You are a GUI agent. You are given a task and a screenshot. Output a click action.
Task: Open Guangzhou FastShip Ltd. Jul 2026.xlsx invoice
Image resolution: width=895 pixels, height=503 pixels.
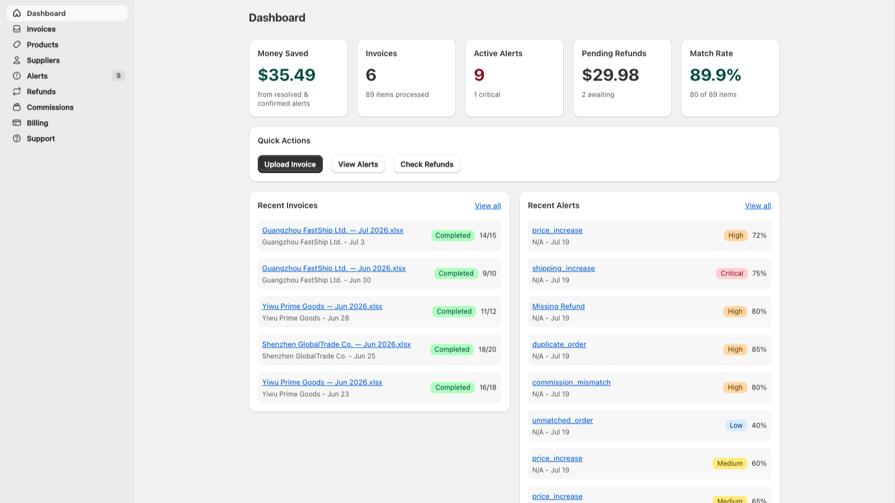[332, 230]
